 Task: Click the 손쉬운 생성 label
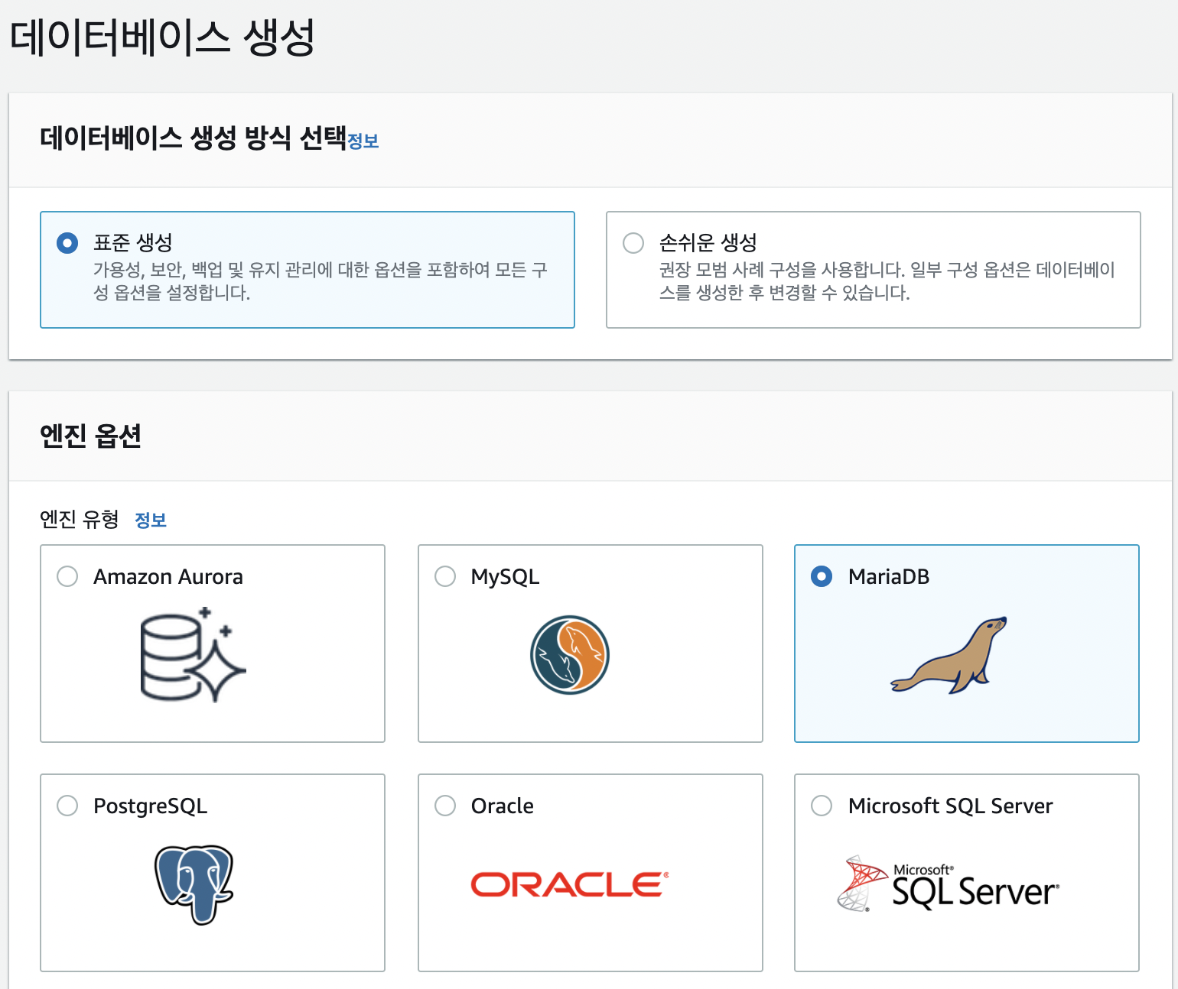tap(708, 243)
